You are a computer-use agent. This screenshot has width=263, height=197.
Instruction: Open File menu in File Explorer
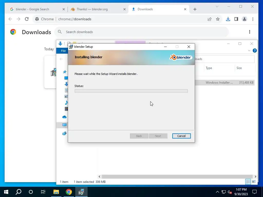pos(63,51)
